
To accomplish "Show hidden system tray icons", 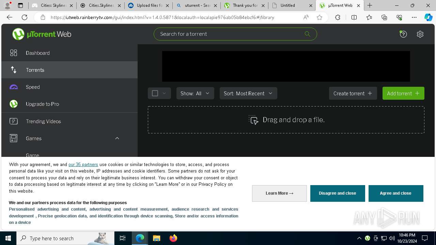I will coord(359,238).
